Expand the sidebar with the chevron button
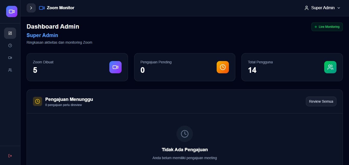This screenshot has height=165, width=349. [31, 8]
